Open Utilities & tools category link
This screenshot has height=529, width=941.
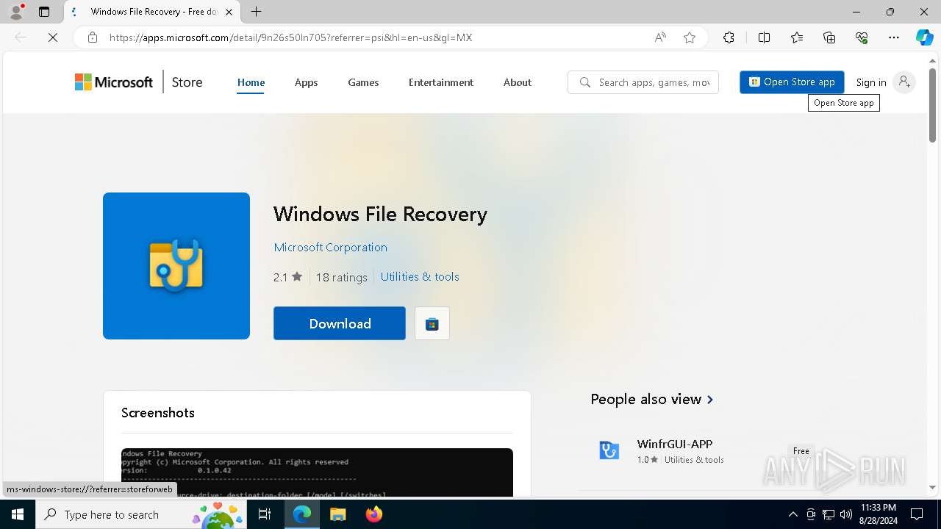[x=420, y=277]
